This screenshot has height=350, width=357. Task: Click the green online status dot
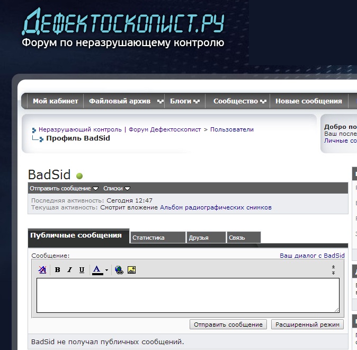coord(79,176)
